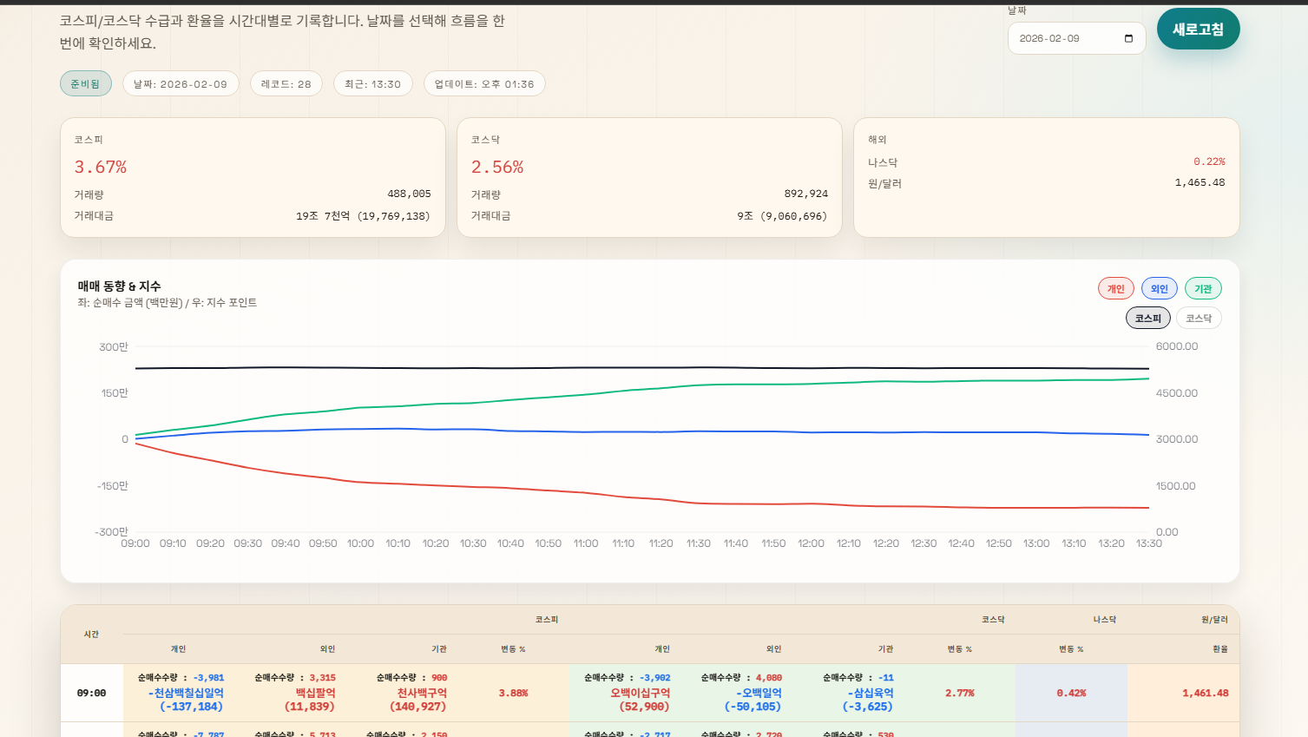Click '-천삼백칠십일억' in the 09:00 row
This screenshot has height=737, width=1308.
coord(186,693)
